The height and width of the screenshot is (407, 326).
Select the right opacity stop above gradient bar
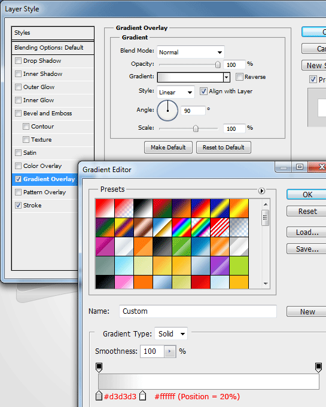click(x=318, y=368)
